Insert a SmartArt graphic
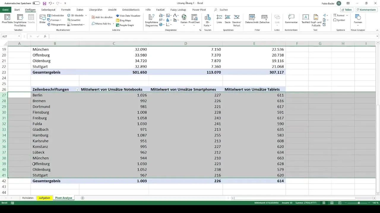Image resolution: width=380 pixels, height=213 pixels. 74,20
